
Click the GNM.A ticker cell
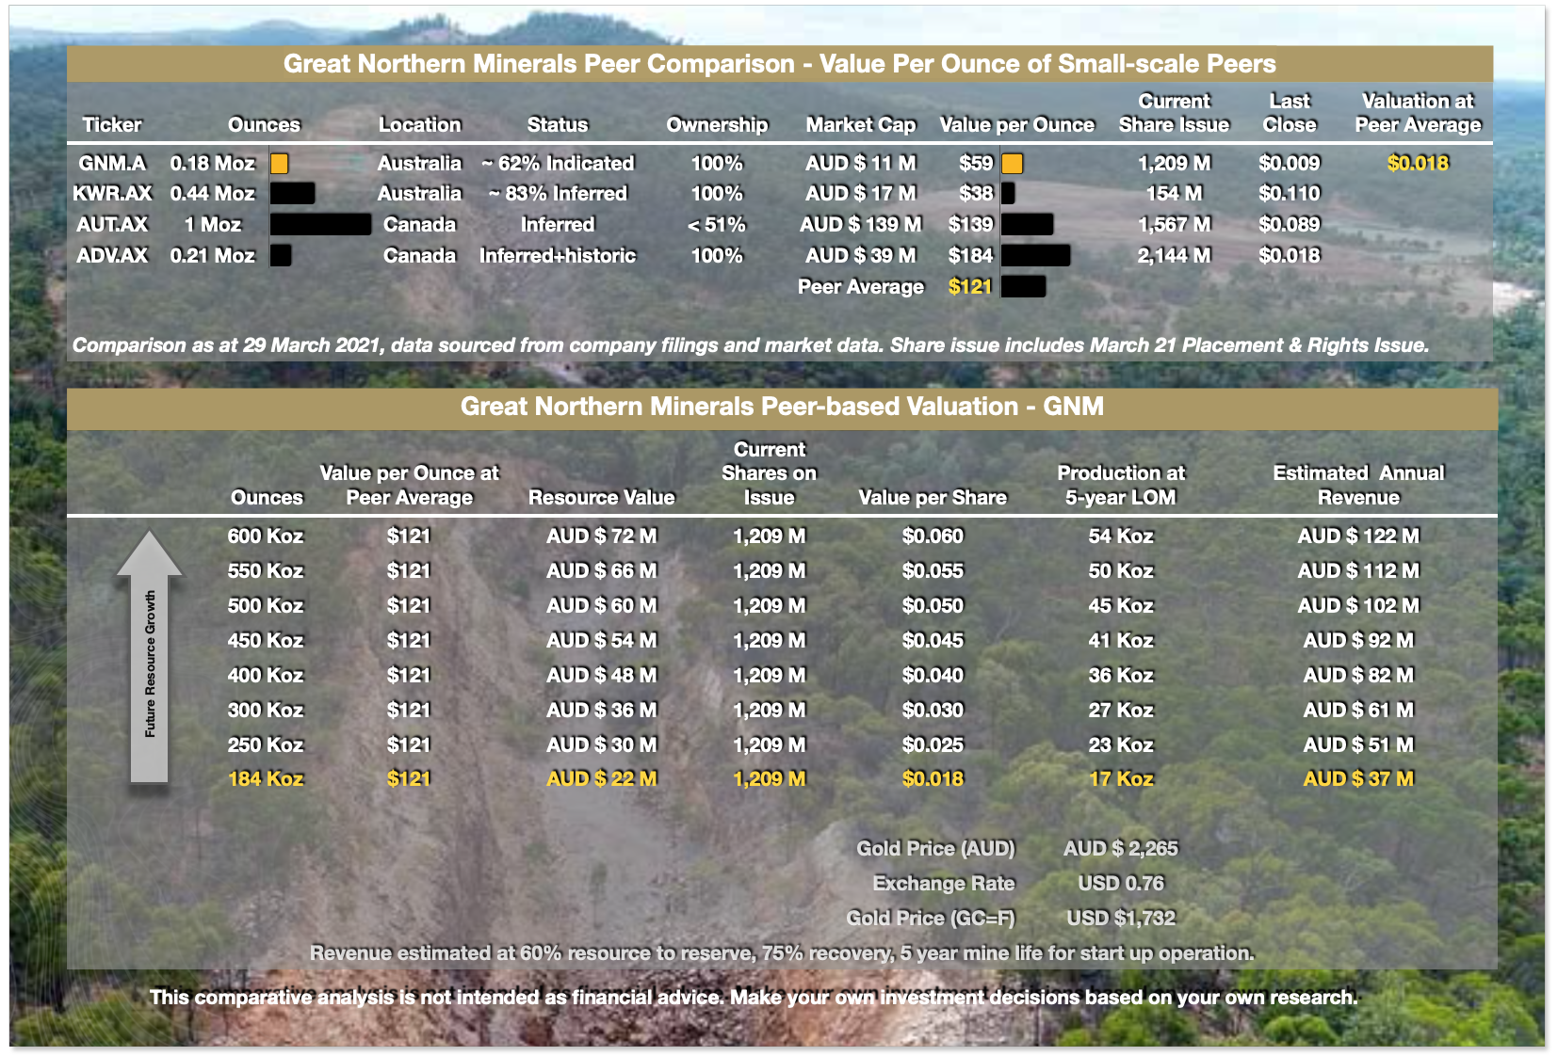tap(112, 163)
